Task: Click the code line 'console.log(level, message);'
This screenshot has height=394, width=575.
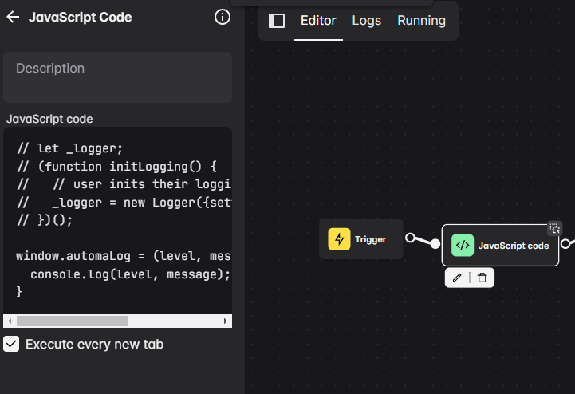Action: point(130,274)
